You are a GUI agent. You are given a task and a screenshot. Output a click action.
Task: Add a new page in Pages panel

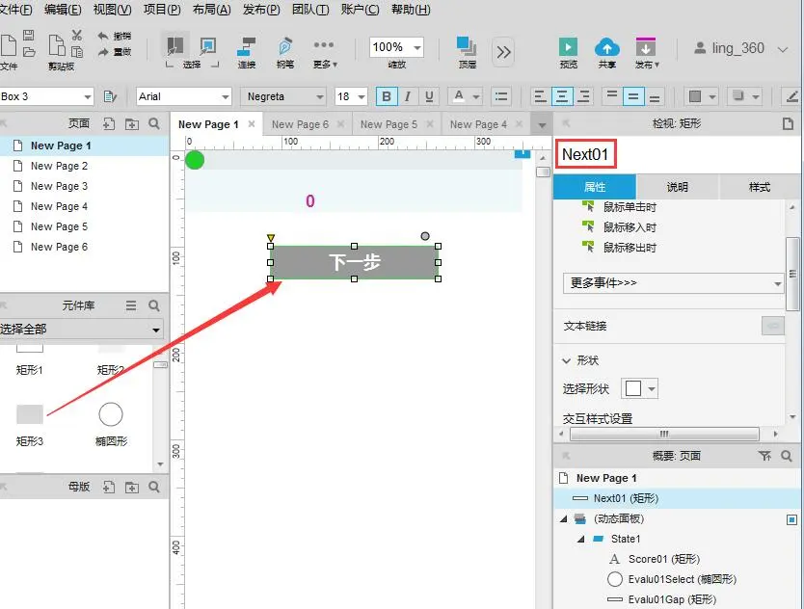pos(109,123)
